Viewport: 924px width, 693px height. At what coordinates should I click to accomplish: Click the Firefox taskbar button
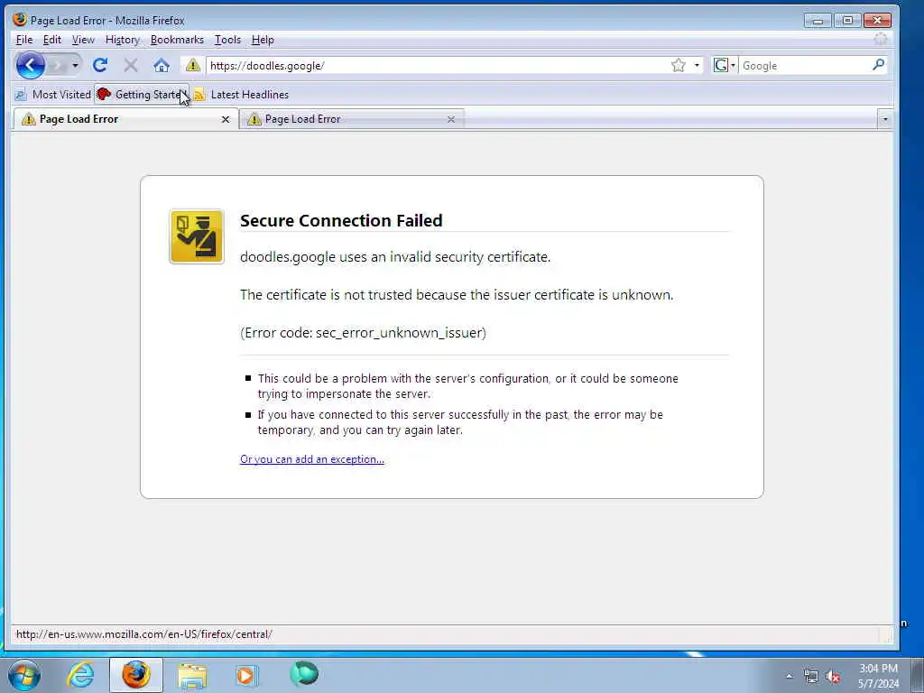coord(136,675)
